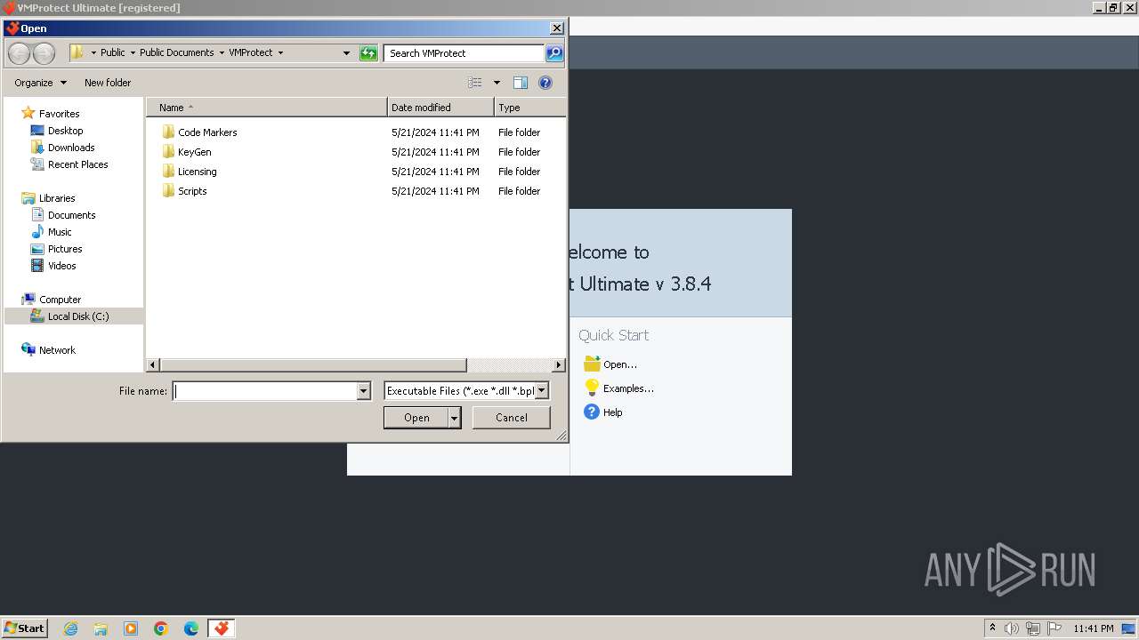Image resolution: width=1139 pixels, height=640 pixels.
Task: Select the Scripts folder icon
Action: coord(168,190)
